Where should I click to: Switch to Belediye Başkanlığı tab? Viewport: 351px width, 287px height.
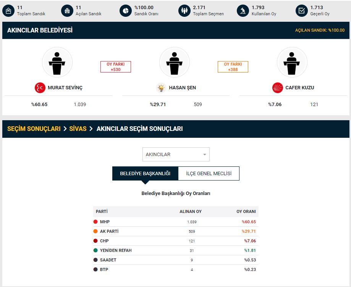(145, 174)
